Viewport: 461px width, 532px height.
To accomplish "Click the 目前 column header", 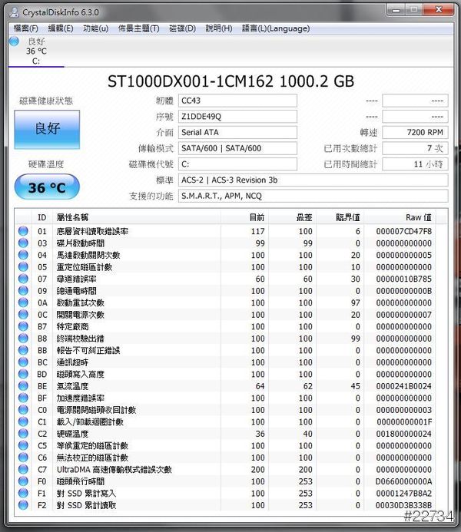I will coord(245,217).
